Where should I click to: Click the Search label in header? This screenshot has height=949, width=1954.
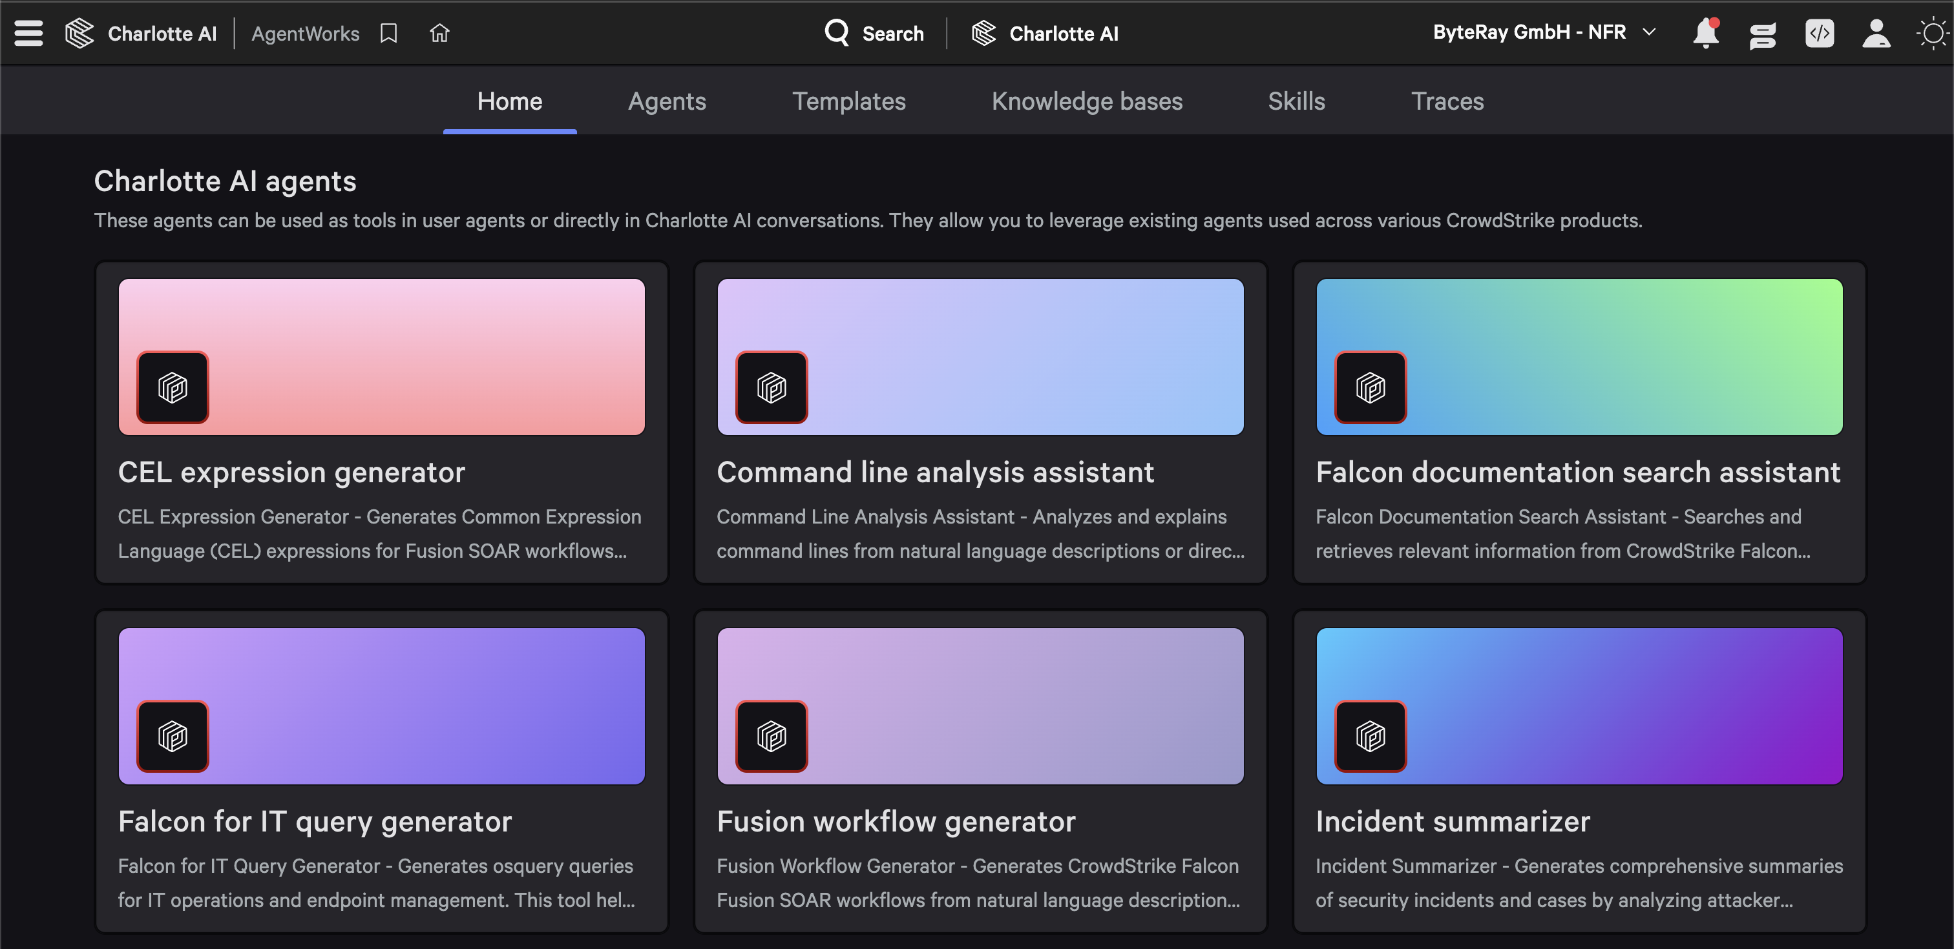click(893, 34)
